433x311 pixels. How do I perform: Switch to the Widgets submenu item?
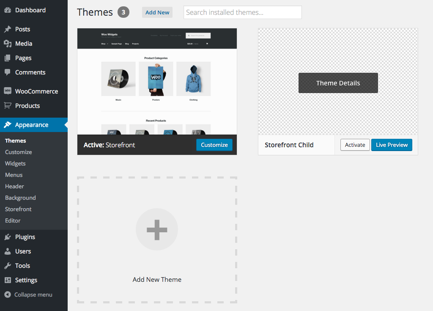pos(15,163)
